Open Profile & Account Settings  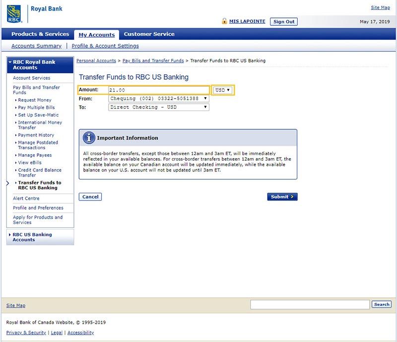click(105, 46)
